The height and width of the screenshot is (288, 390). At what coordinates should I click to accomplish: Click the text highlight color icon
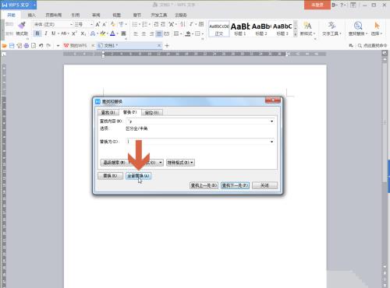103,33
